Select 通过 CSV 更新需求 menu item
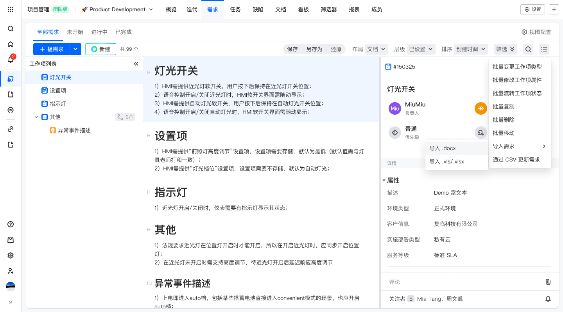Image resolution: width=563 pixels, height=312 pixels. click(520, 160)
